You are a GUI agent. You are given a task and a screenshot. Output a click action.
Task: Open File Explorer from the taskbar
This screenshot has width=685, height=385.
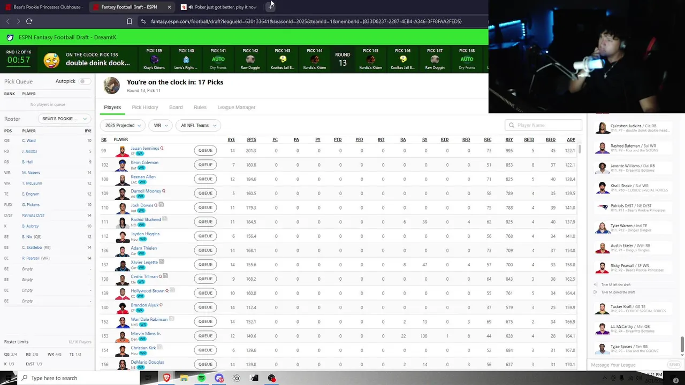point(184,378)
